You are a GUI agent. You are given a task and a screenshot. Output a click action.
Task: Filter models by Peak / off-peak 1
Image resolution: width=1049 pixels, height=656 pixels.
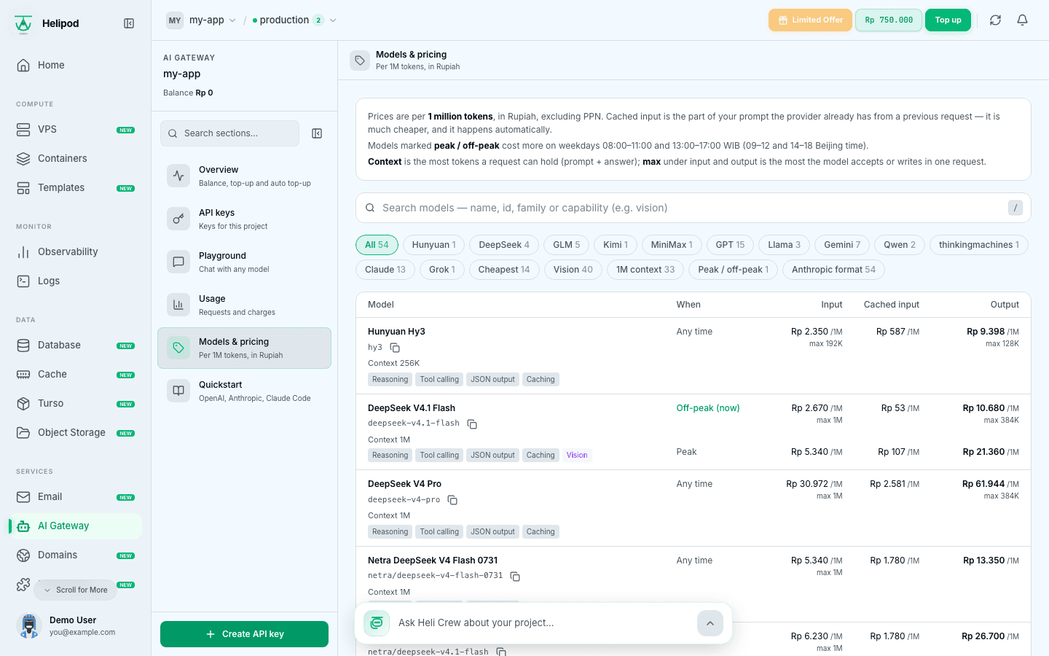pos(734,270)
